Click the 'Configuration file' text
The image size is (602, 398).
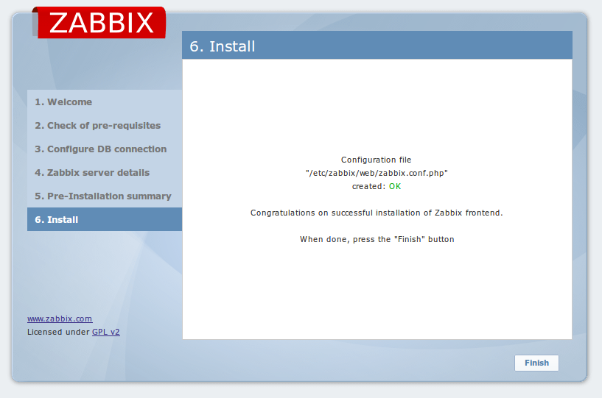377,160
